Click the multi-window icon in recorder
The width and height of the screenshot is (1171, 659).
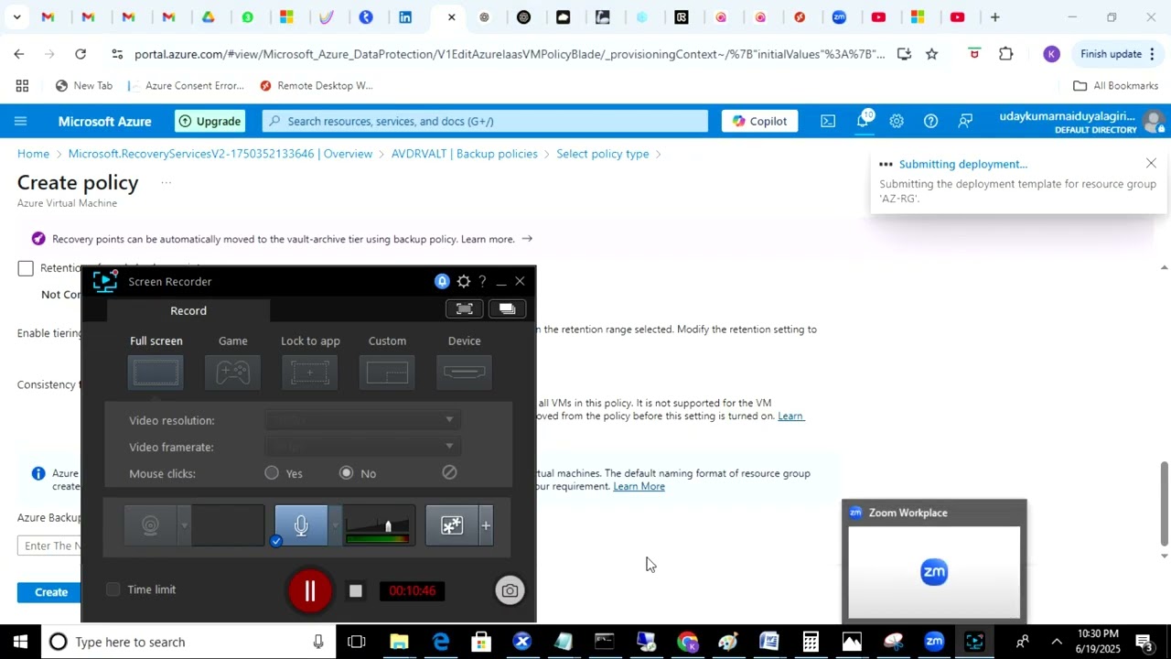[x=508, y=308]
